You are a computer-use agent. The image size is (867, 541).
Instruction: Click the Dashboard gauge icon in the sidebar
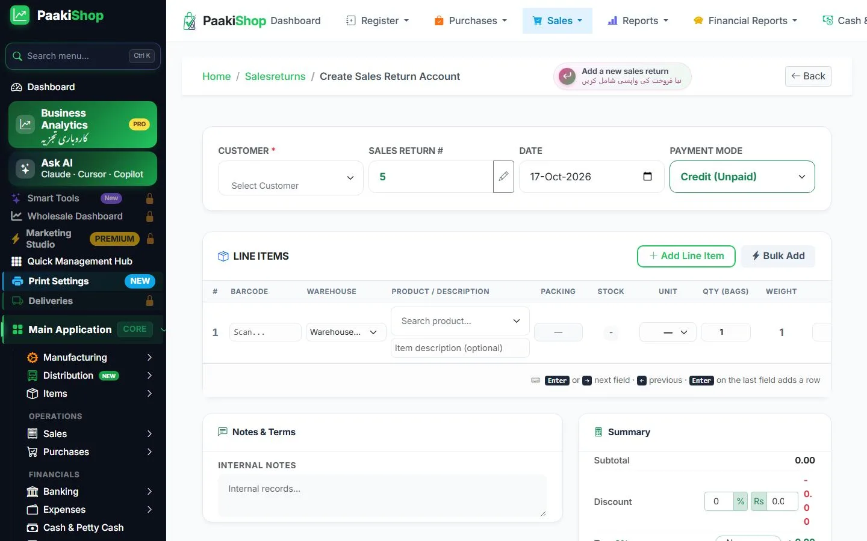(x=16, y=87)
